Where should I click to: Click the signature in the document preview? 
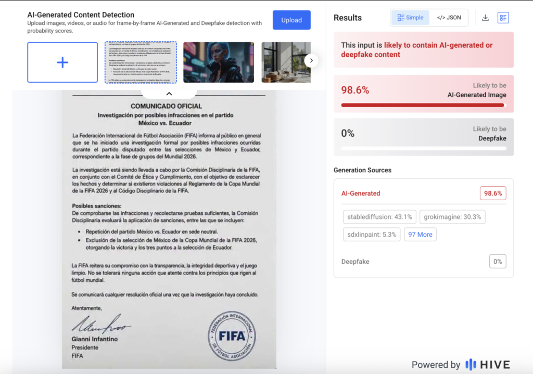(x=100, y=324)
